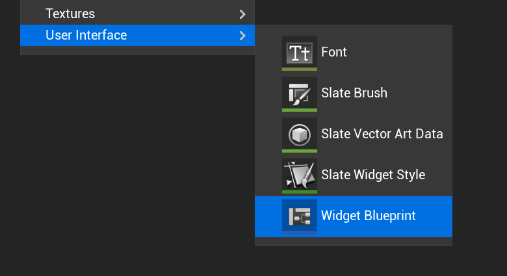
Task: Select the Slate Widget Style text entry
Action: coord(373,175)
